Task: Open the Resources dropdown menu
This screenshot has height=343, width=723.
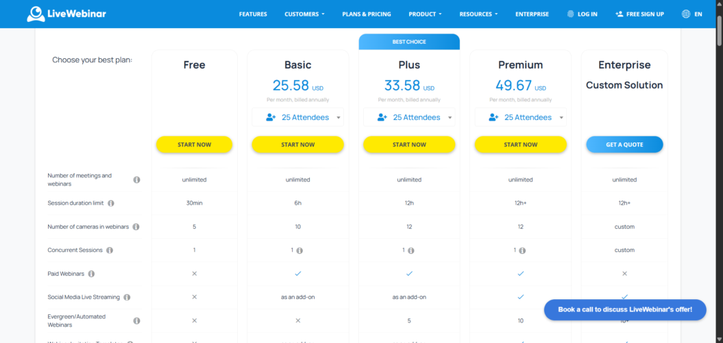Action: click(478, 14)
